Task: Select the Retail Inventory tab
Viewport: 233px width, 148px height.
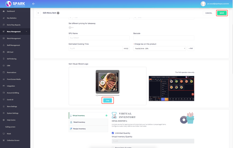Action: point(88,122)
